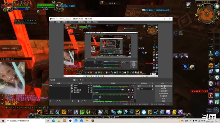Click the 窗口采集 window source icon

pos(72,92)
